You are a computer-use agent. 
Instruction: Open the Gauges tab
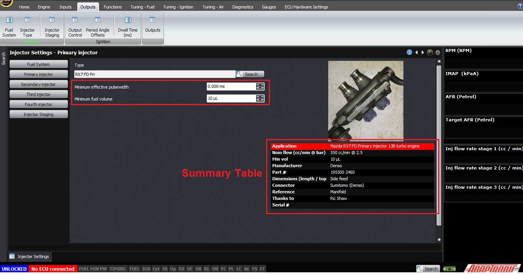click(269, 7)
